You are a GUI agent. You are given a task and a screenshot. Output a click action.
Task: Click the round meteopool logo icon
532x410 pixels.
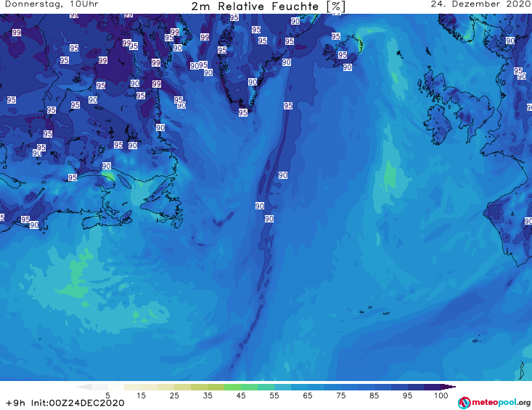click(465, 403)
